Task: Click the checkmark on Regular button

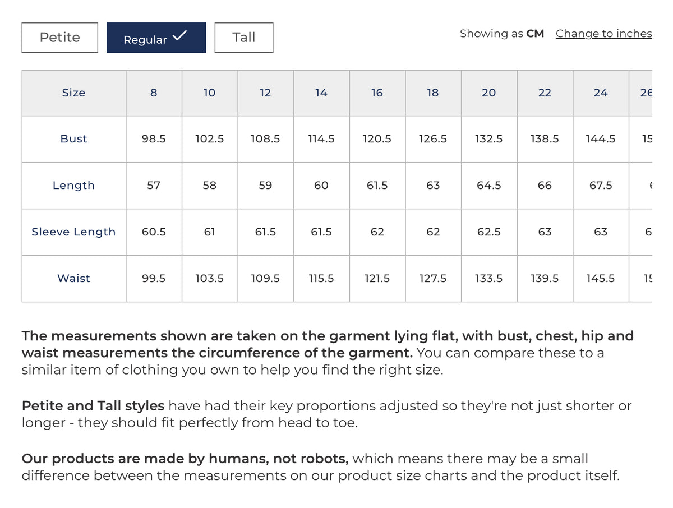Action: point(179,36)
